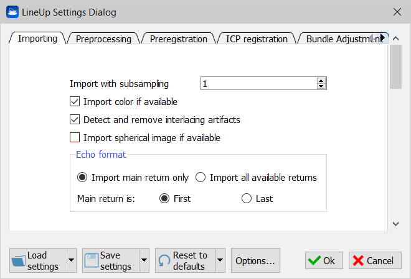This screenshot has width=411, height=279.
Task: Expand the Load settings dropdown arrow
Action: click(71, 260)
